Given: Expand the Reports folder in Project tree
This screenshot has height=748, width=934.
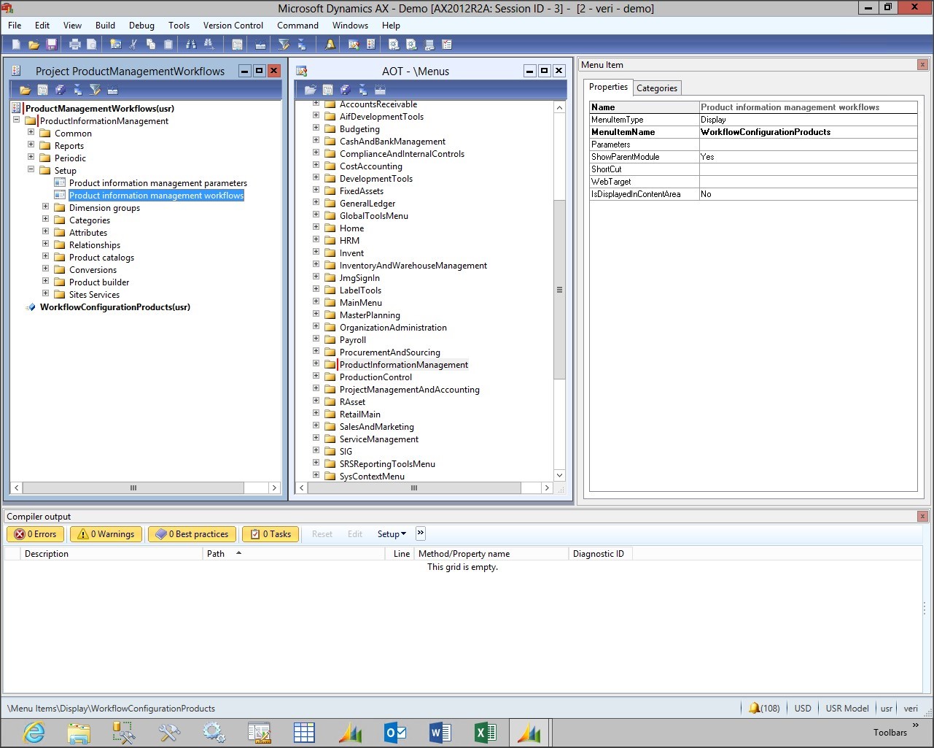Looking at the screenshot, I should tap(31, 145).
